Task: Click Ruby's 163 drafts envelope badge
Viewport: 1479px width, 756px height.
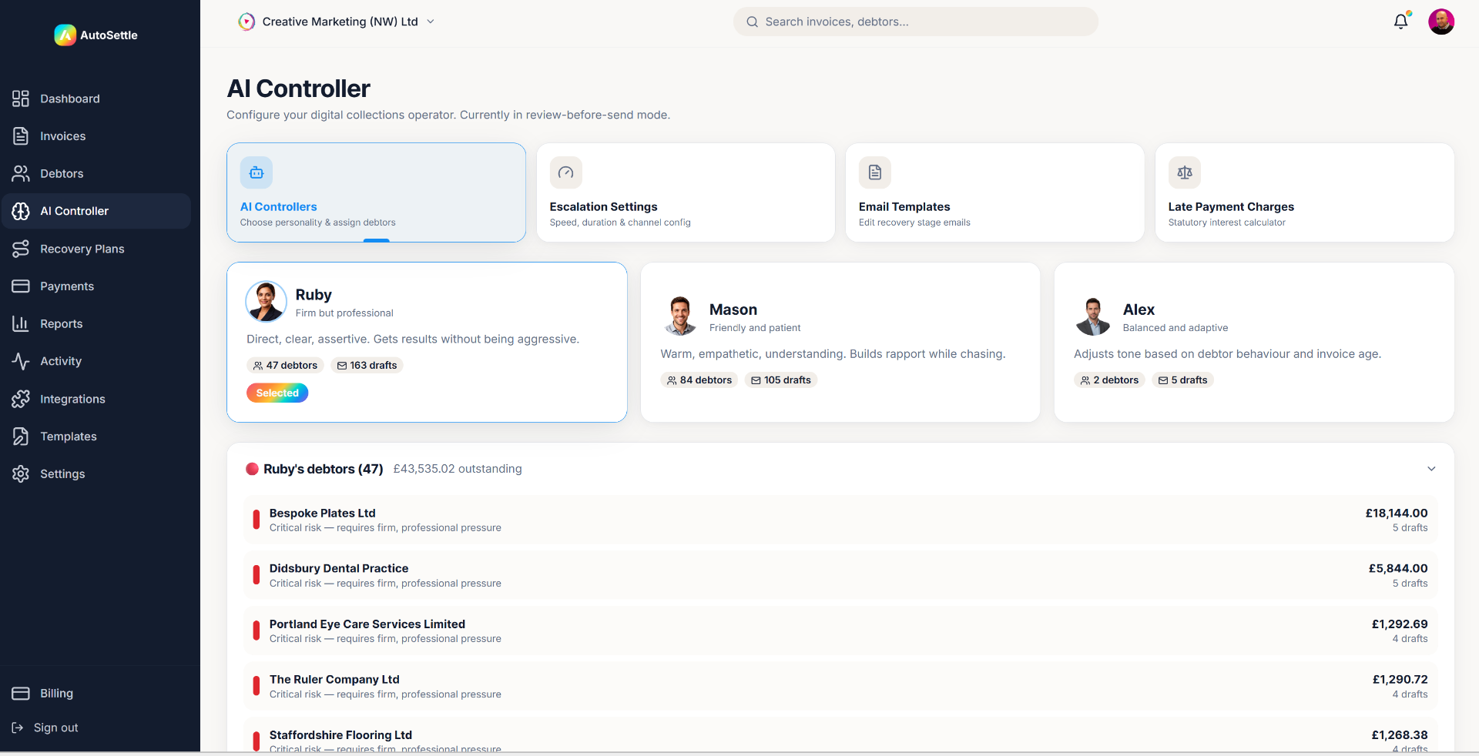Action: click(367, 365)
